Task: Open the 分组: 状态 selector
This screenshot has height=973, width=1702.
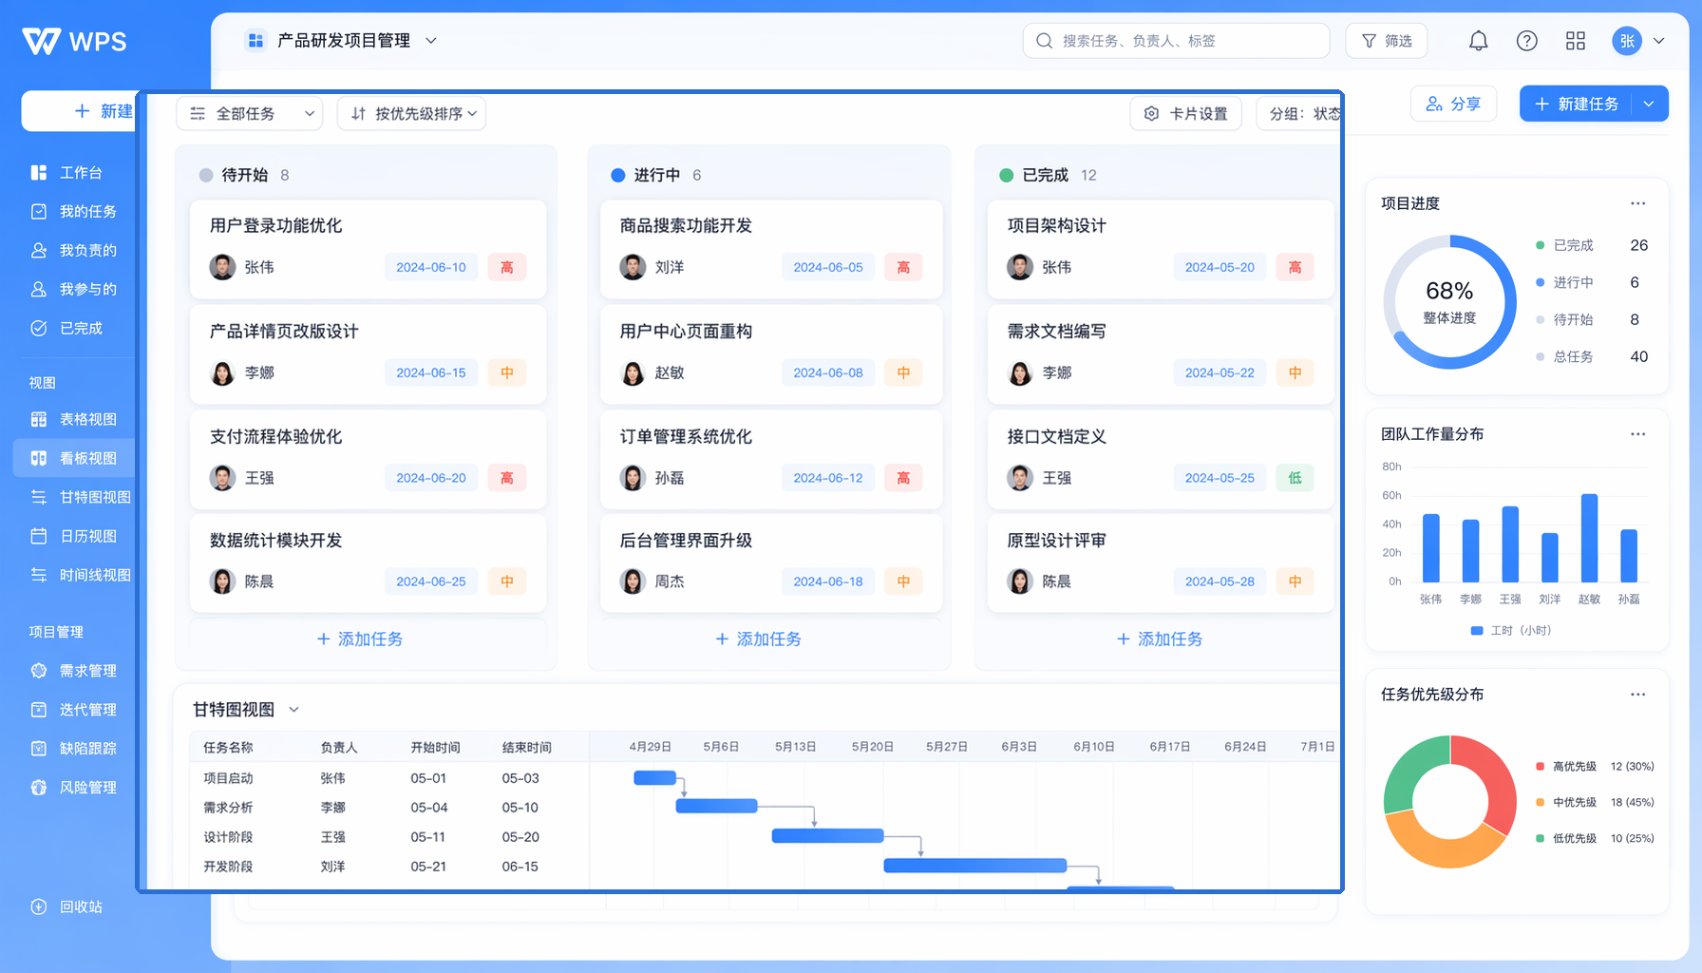Action: [x=1299, y=114]
